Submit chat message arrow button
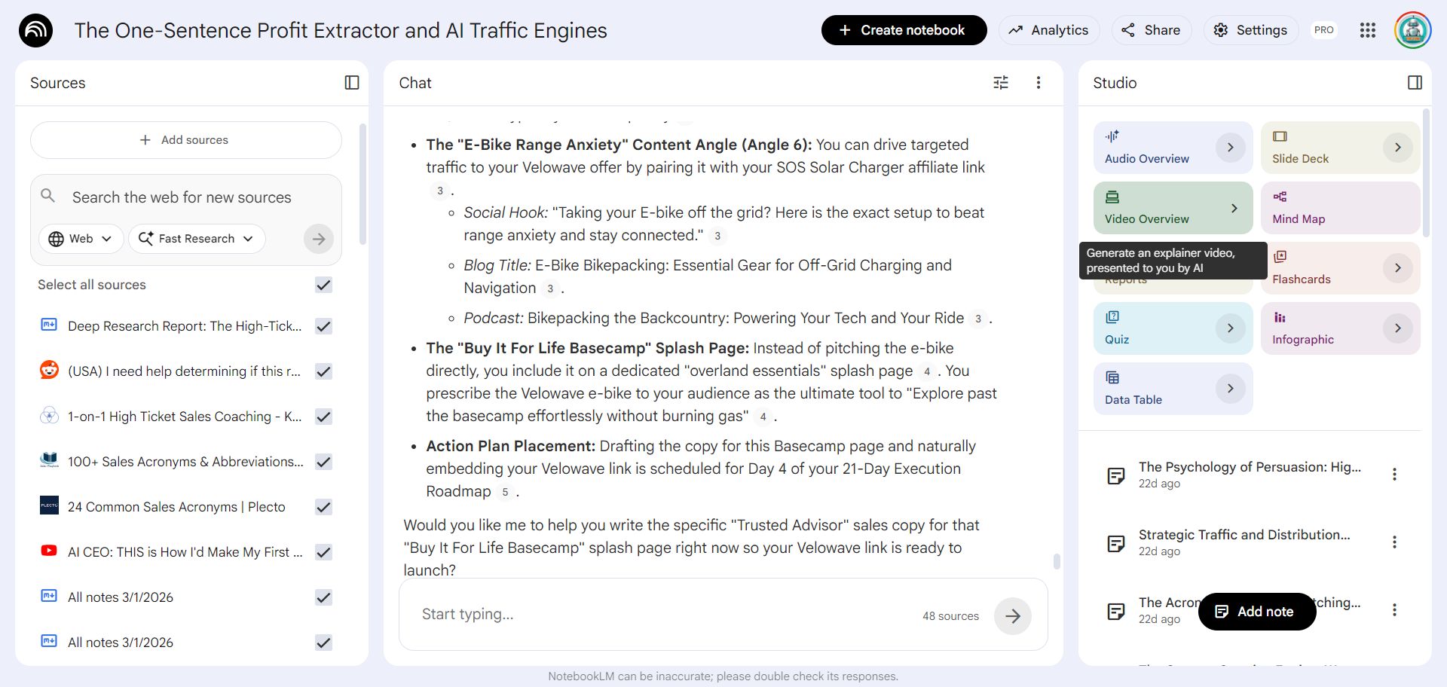Image resolution: width=1447 pixels, height=687 pixels. coord(1012,616)
